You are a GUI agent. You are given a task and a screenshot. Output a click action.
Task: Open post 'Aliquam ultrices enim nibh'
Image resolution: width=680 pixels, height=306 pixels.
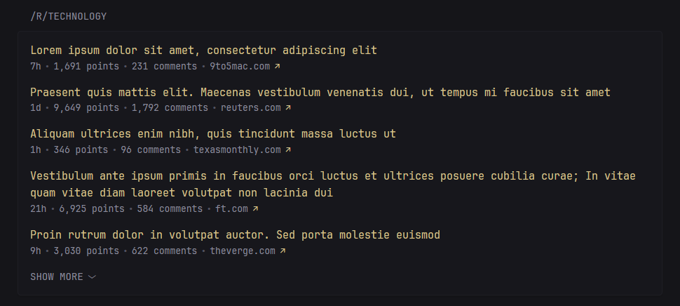[x=213, y=134]
